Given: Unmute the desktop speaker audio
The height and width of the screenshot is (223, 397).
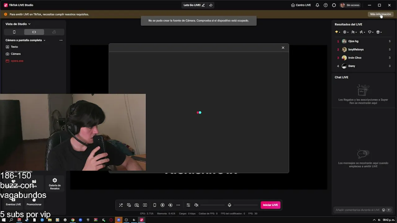Looking at the screenshot, I should (x=196, y=205).
